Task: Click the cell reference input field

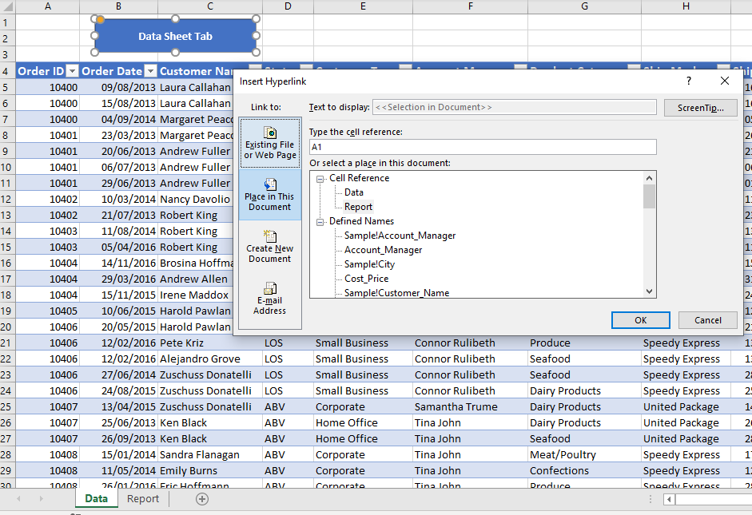Action: click(x=483, y=147)
